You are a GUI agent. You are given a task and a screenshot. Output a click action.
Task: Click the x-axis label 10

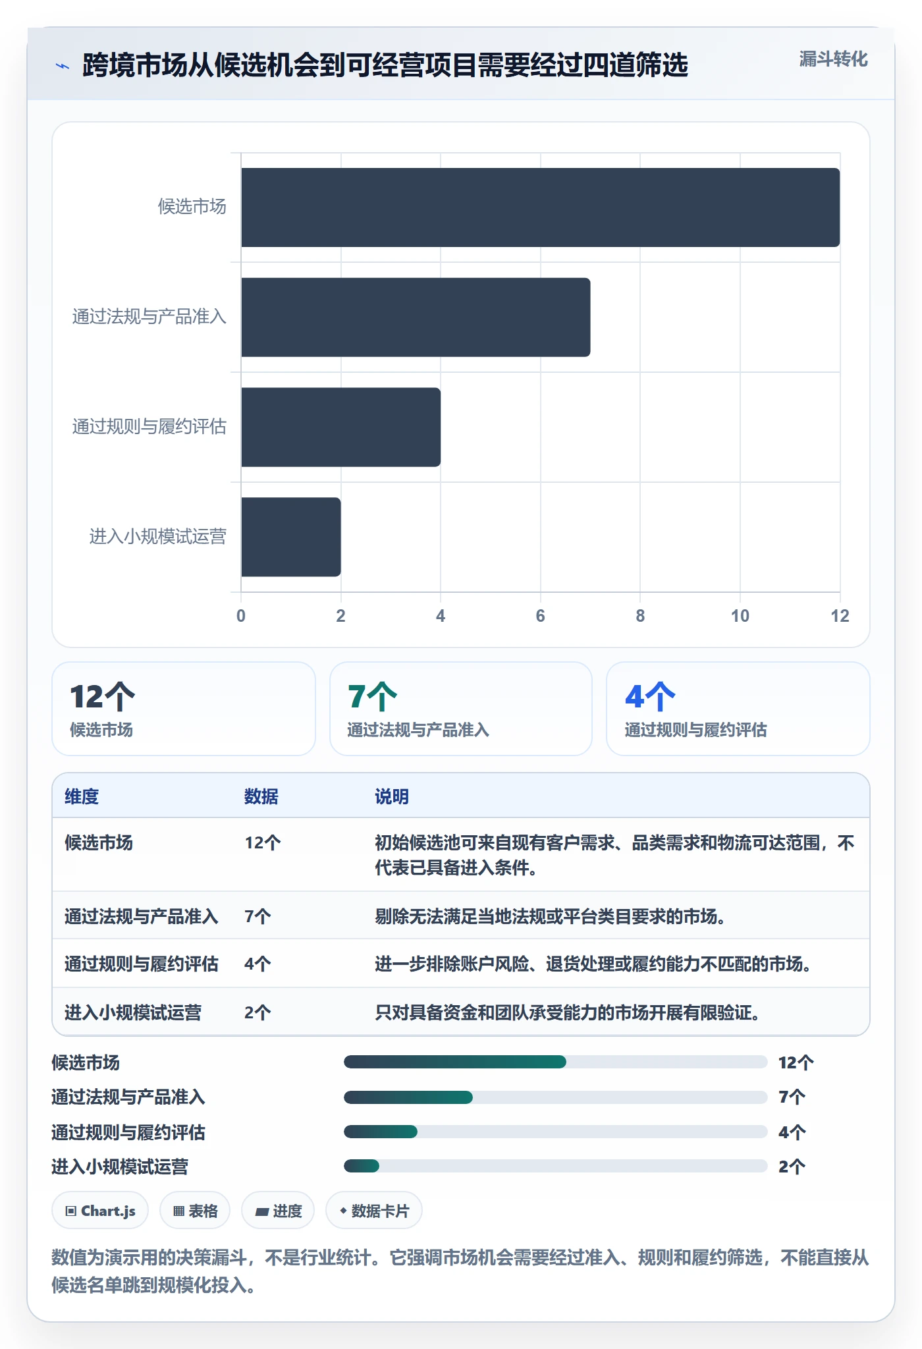pyautogui.click(x=740, y=616)
